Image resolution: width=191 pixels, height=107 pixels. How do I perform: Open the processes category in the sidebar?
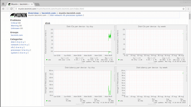[16, 50]
